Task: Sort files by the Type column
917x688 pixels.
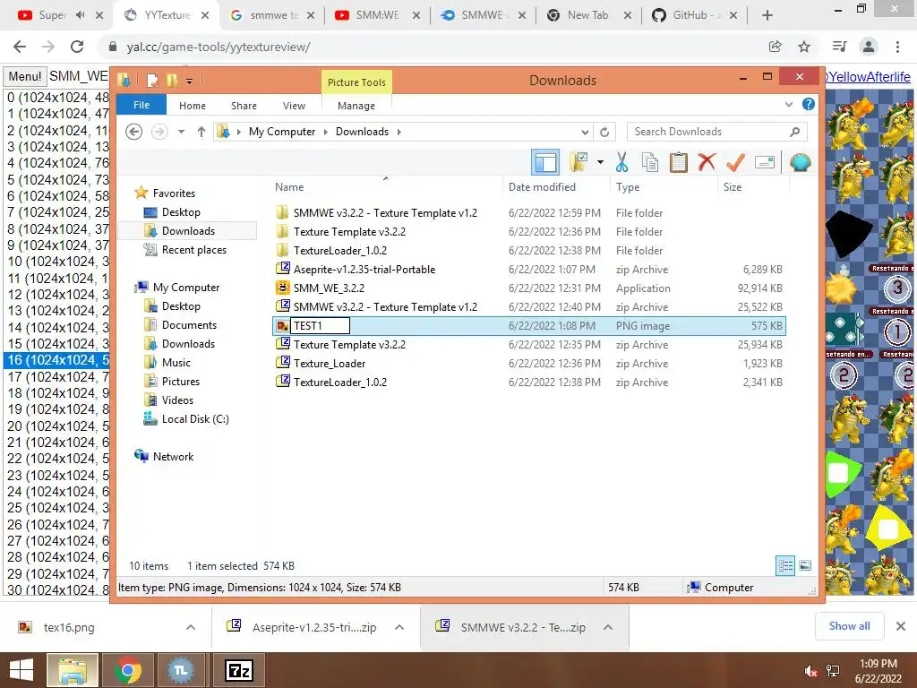Action: point(628,186)
